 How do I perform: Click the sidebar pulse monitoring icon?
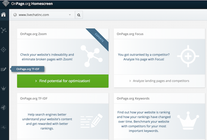click(x=4, y=127)
